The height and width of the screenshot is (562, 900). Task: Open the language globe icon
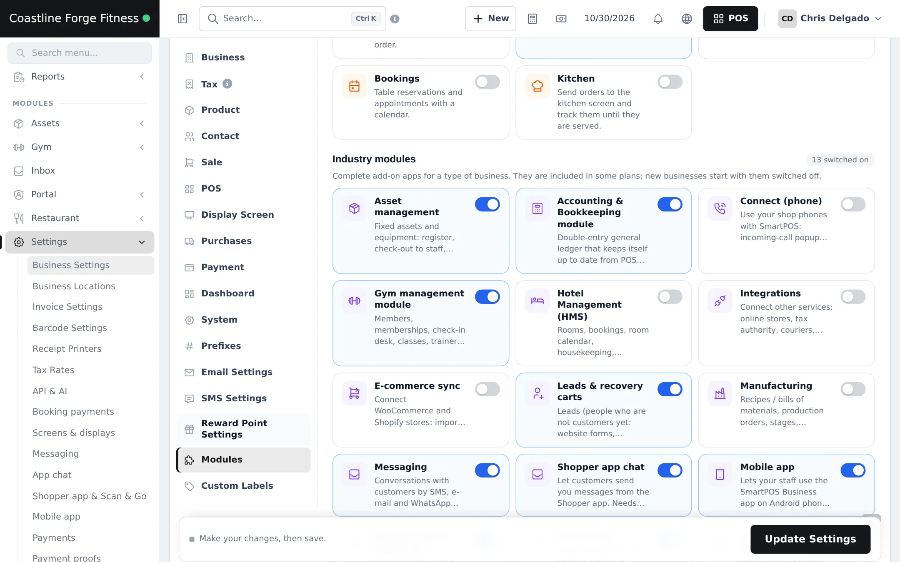point(687,19)
